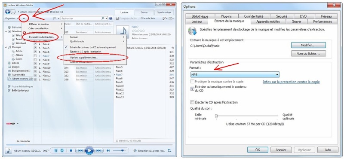Expand the Musique tree node
The height and width of the screenshot is (159, 344).
(x=6, y=47)
